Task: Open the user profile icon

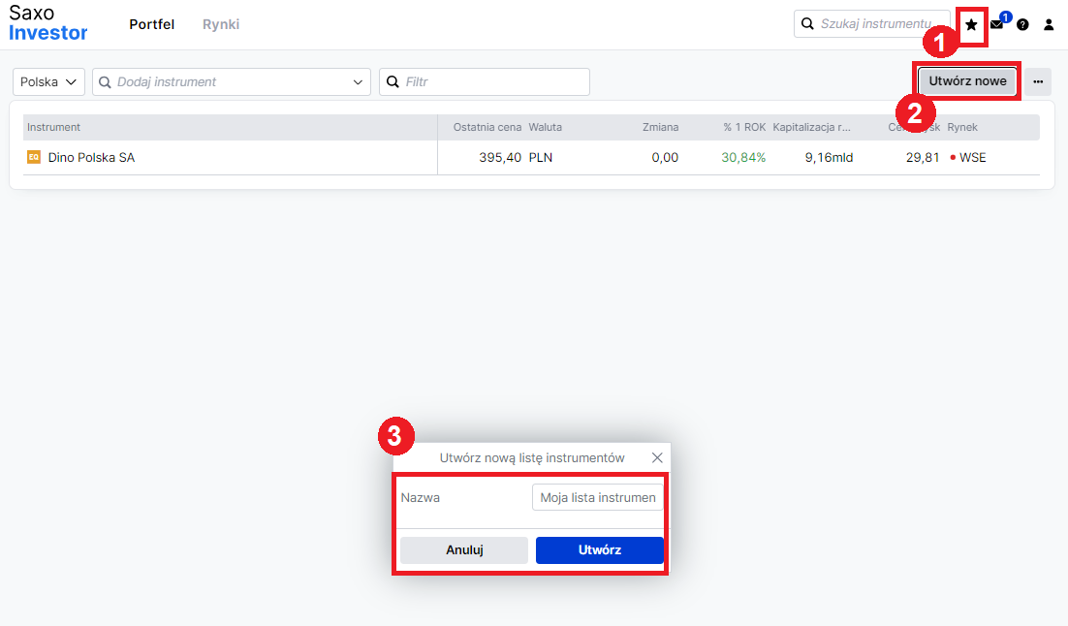Action: click(1049, 25)
